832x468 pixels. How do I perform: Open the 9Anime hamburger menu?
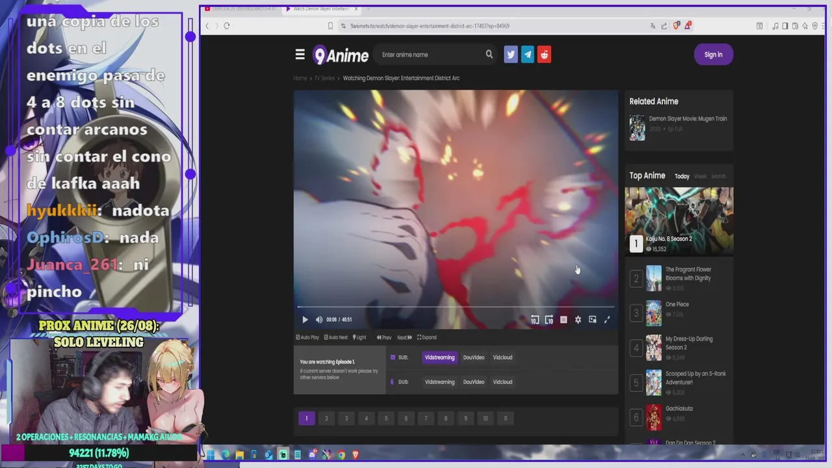click(300, 55)
